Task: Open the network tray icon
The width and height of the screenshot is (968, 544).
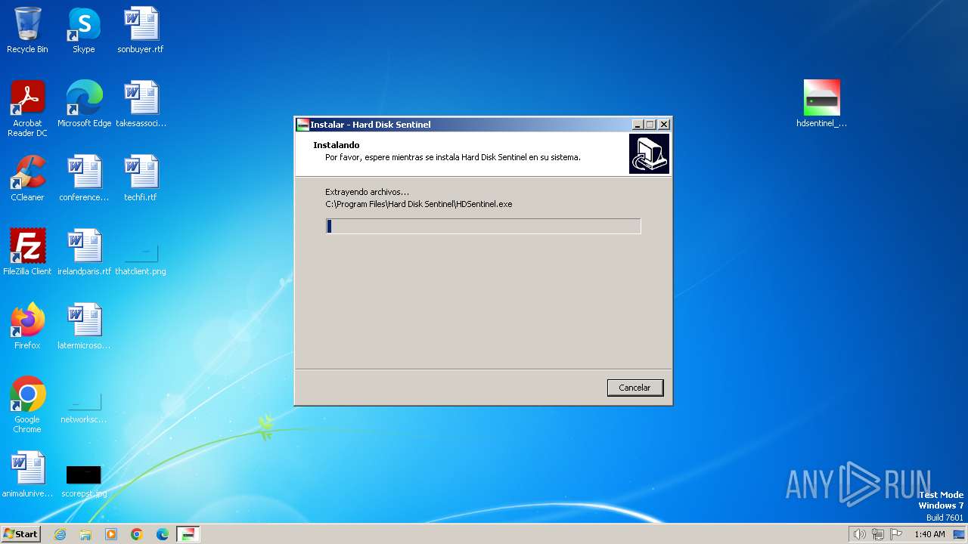Action: [878, 534]
